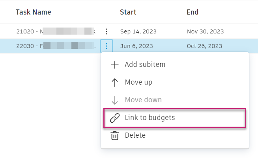258x166 pixels.
Task: Click the down arrow icon in the menu
Action: [x=115, y=100]
